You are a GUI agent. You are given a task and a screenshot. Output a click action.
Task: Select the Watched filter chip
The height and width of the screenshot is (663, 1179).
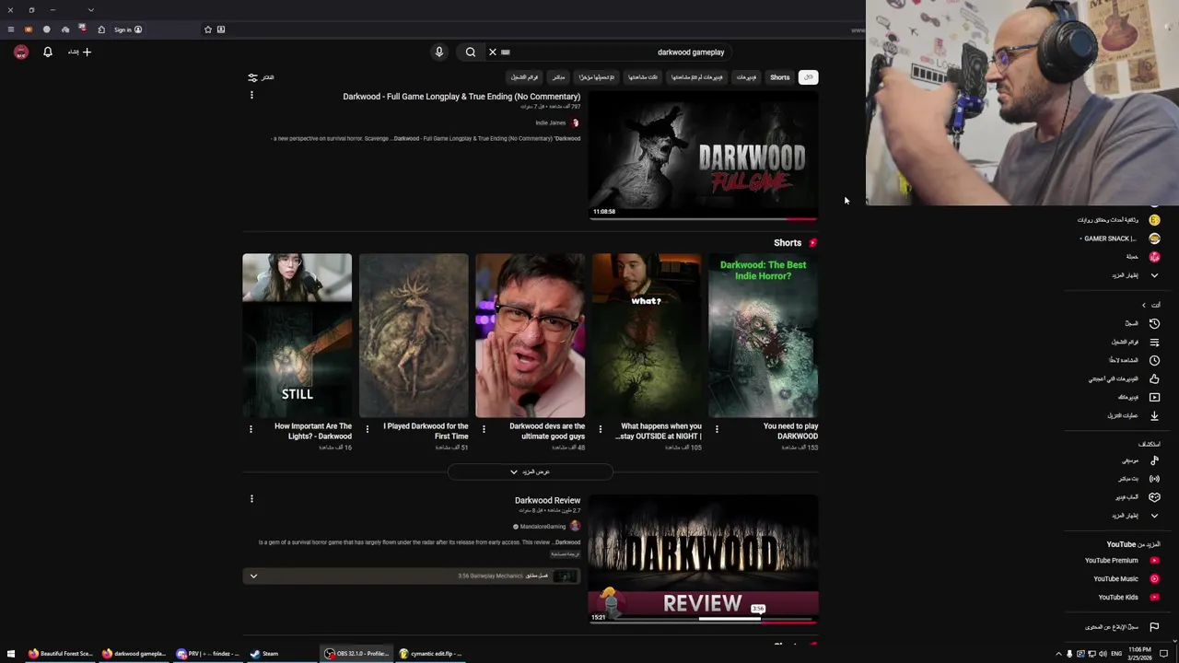[x=643, y=77]
